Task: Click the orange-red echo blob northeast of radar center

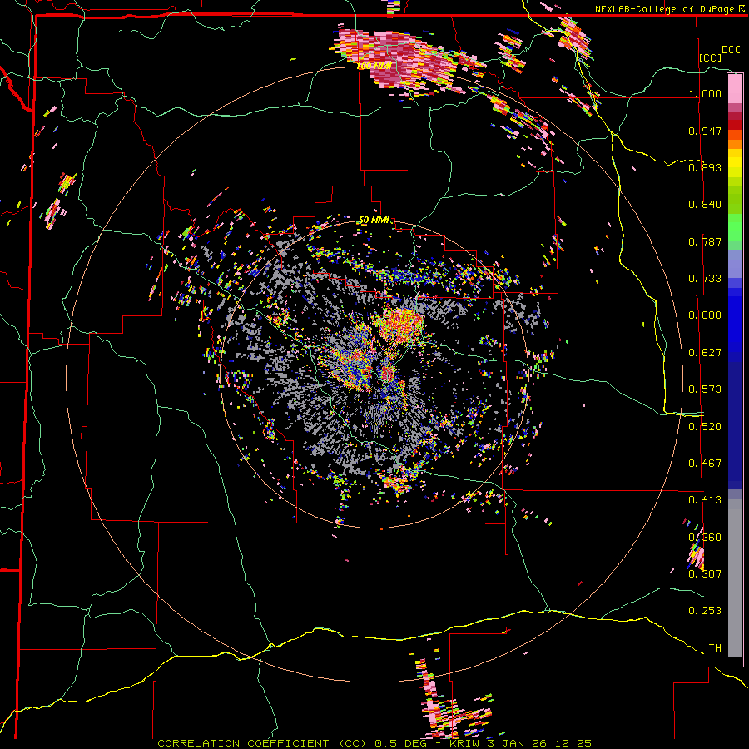Action: [x=399, y=325]
